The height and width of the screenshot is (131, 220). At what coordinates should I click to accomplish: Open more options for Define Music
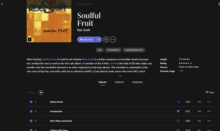pyautogui.click(x=209, y=102)
